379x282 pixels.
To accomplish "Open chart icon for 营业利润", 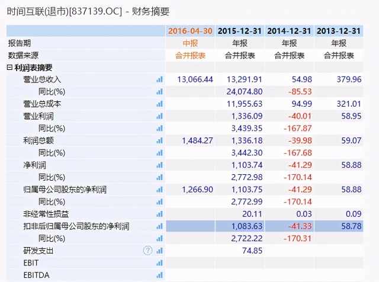I will coord(159,116).
